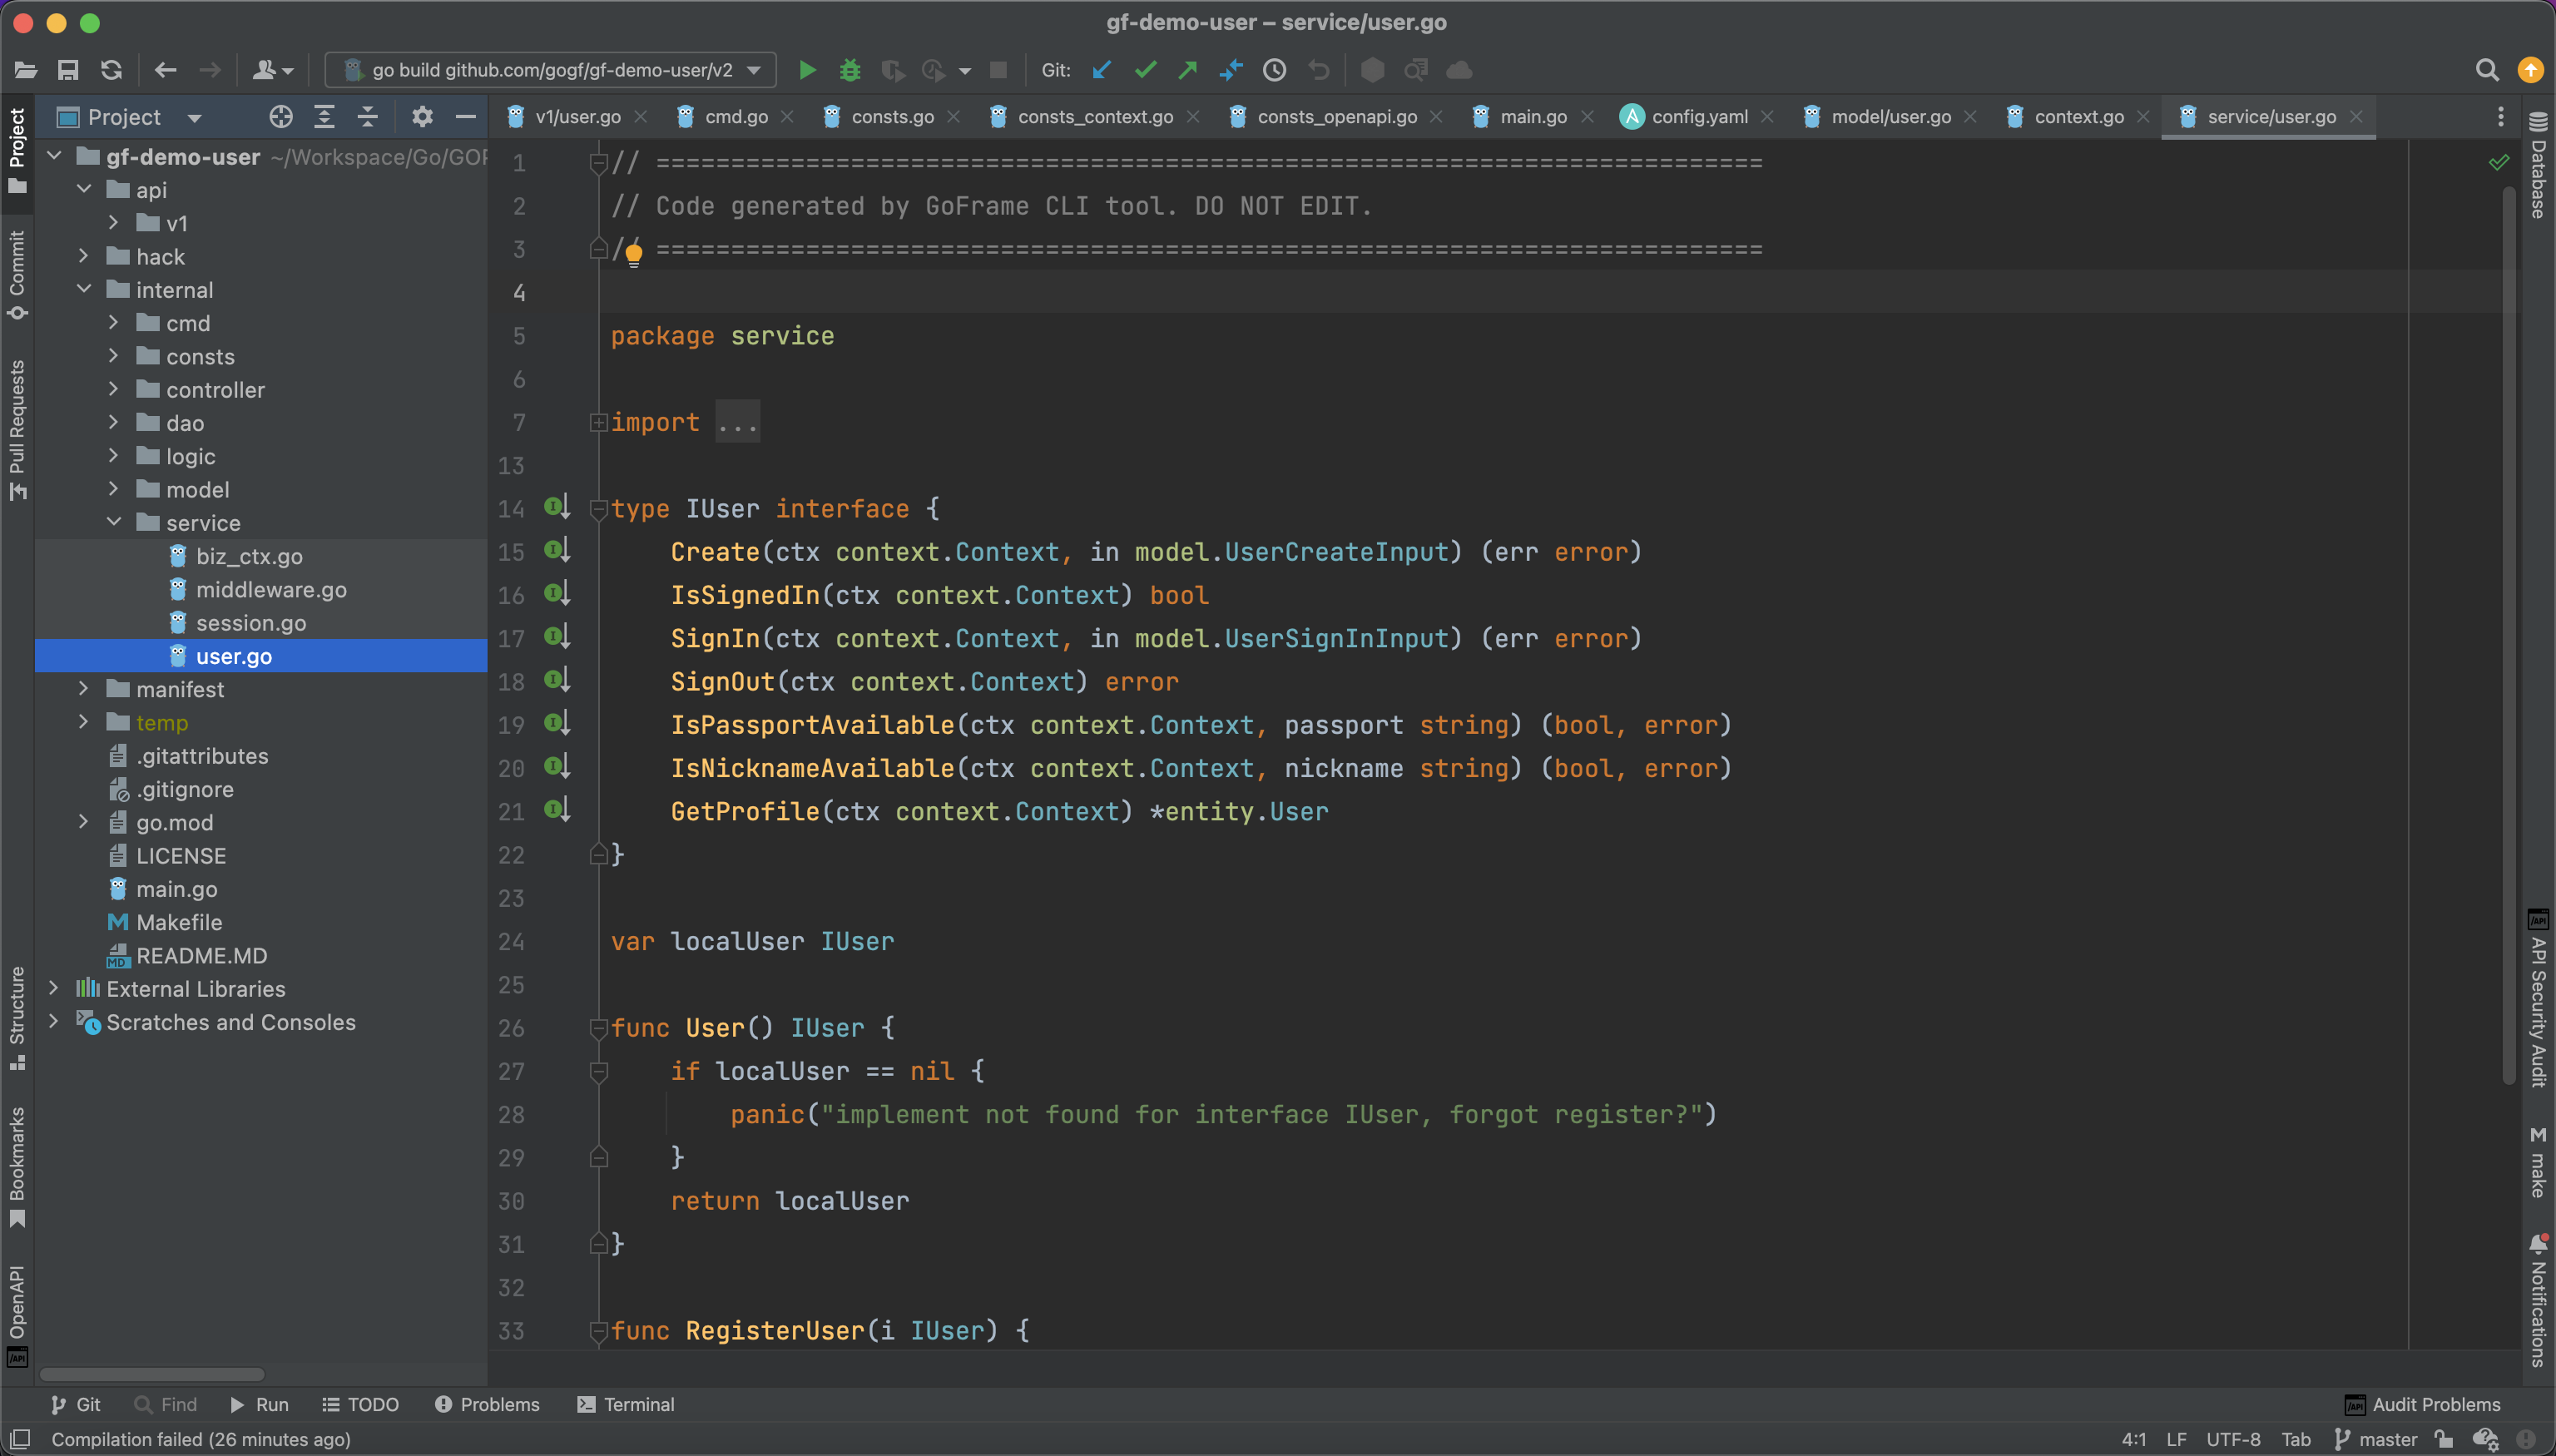Screen dimensions: 2556x1456
Task: Click Git Update Project arrow icon
Action: click(x=1102, y=70)
